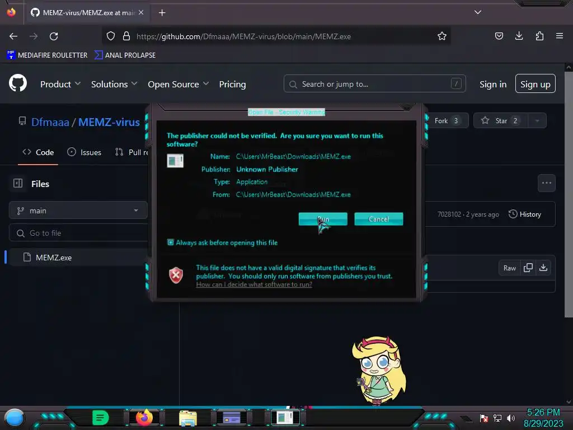The image size is (573, 430).
Task: Open How can I decide what software link
Action: click(x=254, y=284)
